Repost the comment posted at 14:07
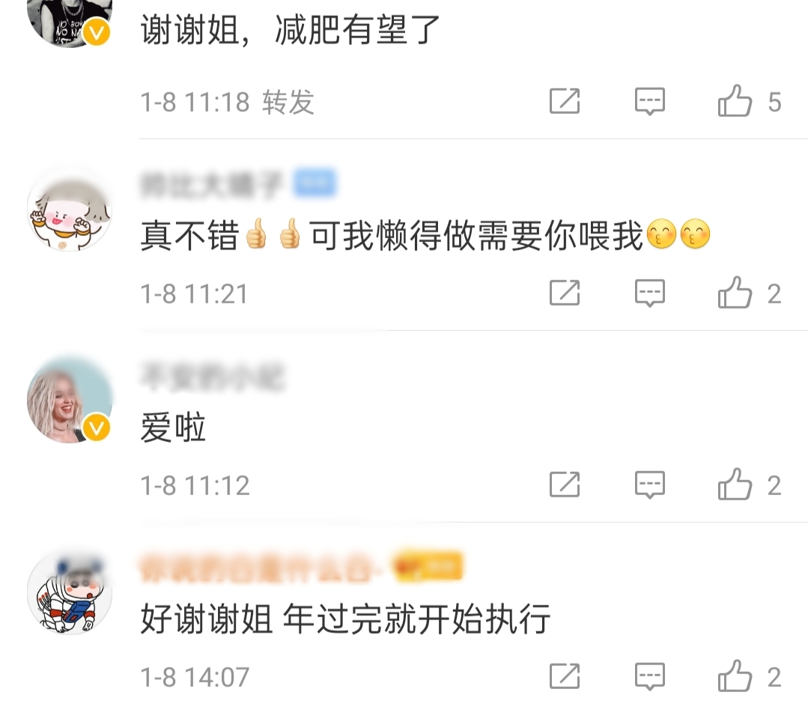Screen dimensions: 808x704 point(565,676)
